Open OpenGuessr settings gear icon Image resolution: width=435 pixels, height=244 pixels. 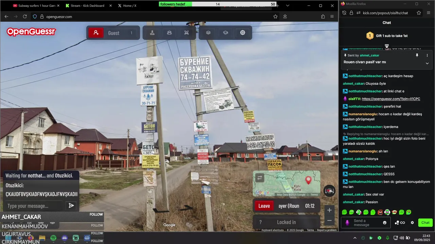pos(242,33)
